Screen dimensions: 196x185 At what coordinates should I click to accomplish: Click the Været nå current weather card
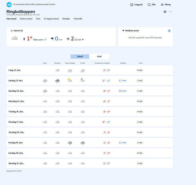(x=61, y=37)
